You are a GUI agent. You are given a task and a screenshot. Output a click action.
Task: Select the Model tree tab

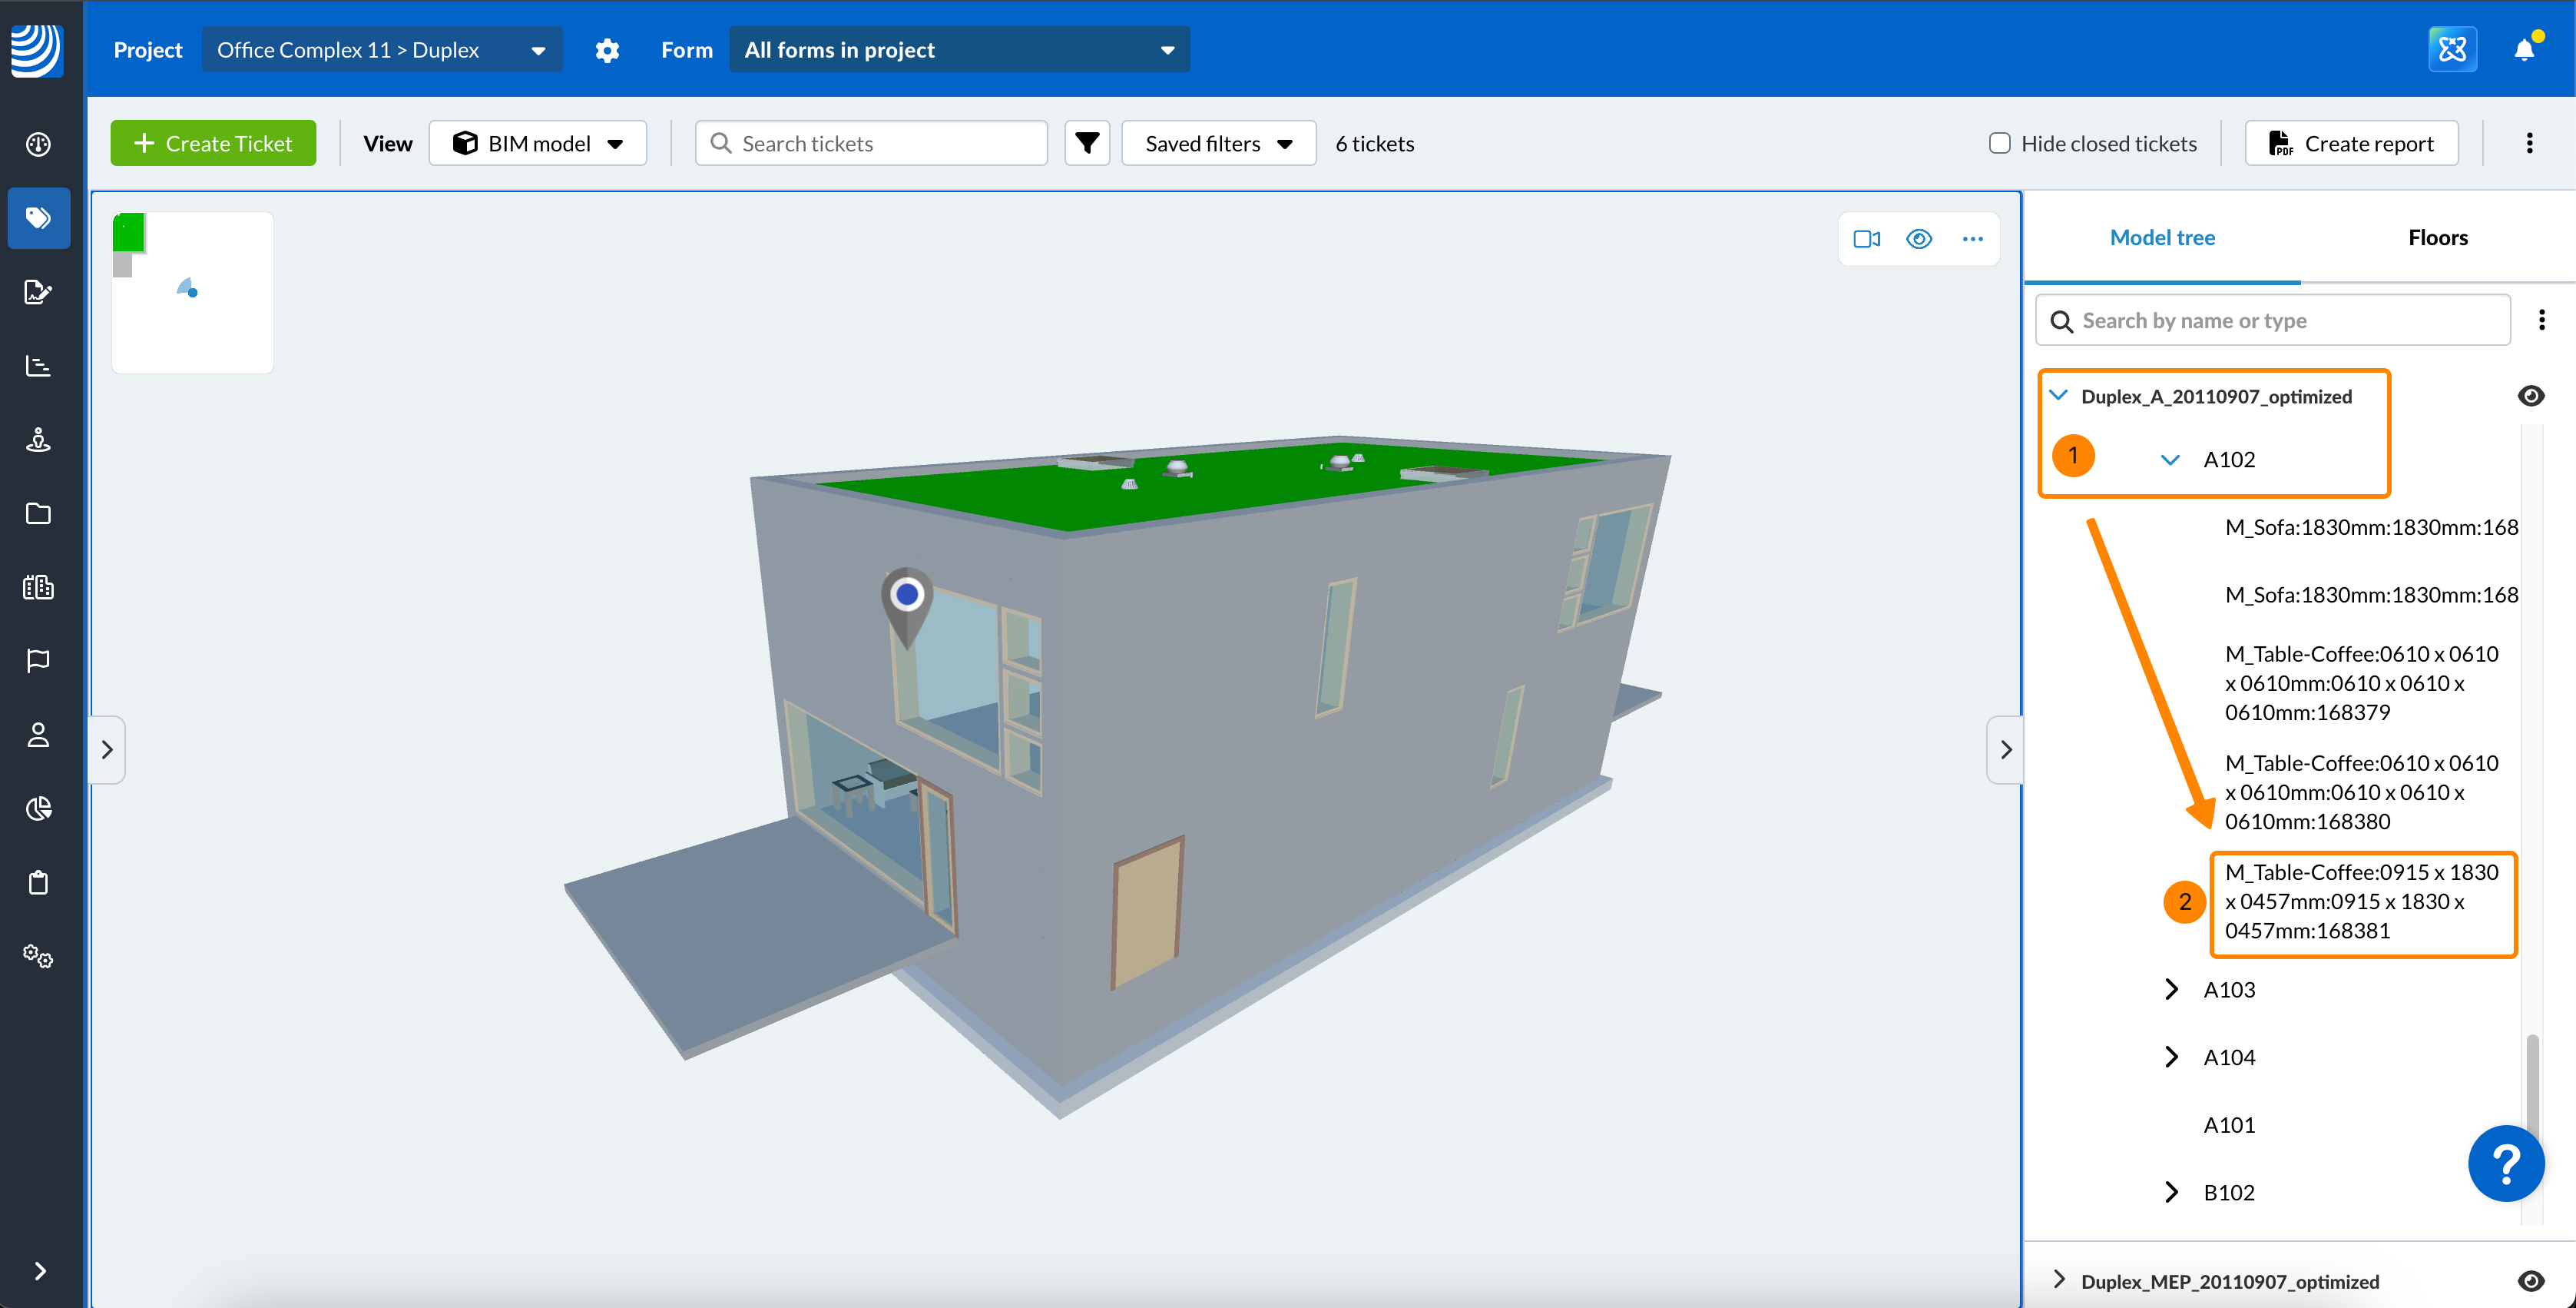[2162, 238]
